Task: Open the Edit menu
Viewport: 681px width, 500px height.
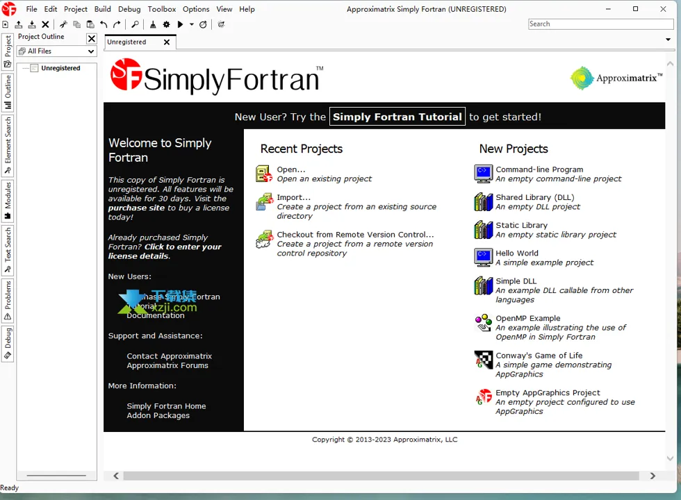Action: (50, 9)
